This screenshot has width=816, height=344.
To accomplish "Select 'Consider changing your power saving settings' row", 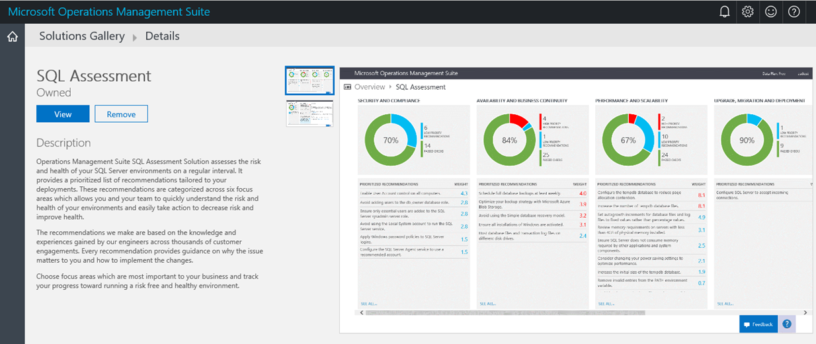I will coord(651,261).
